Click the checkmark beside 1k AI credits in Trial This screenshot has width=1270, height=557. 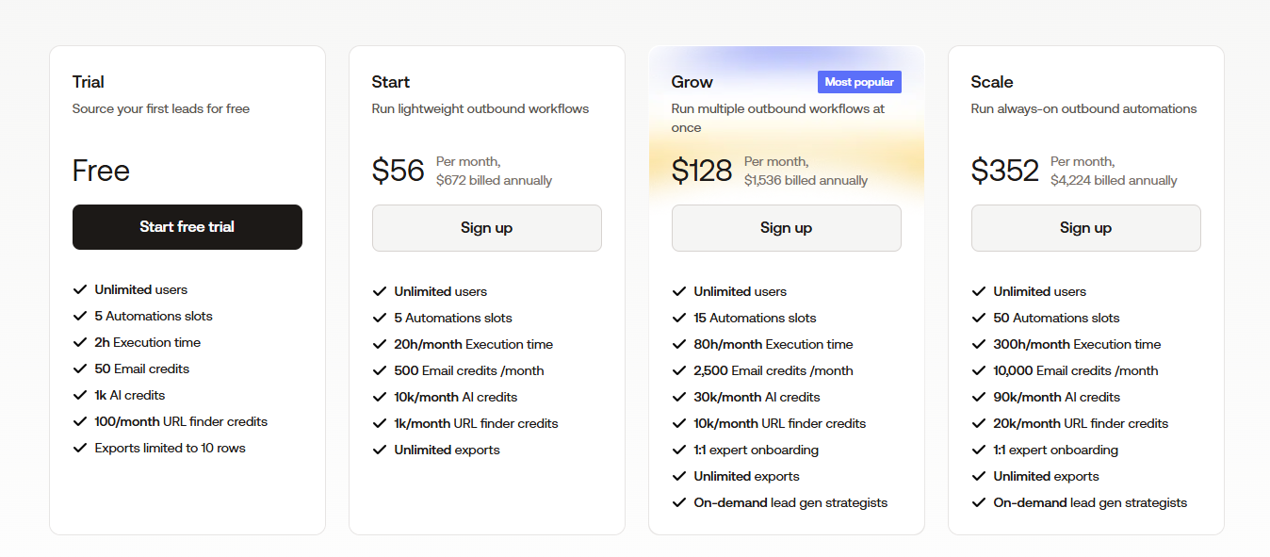tap(80, 395)
